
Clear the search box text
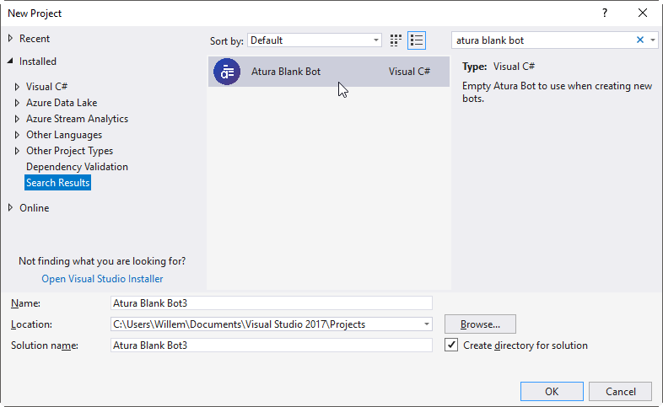click(x=640, y=40)
